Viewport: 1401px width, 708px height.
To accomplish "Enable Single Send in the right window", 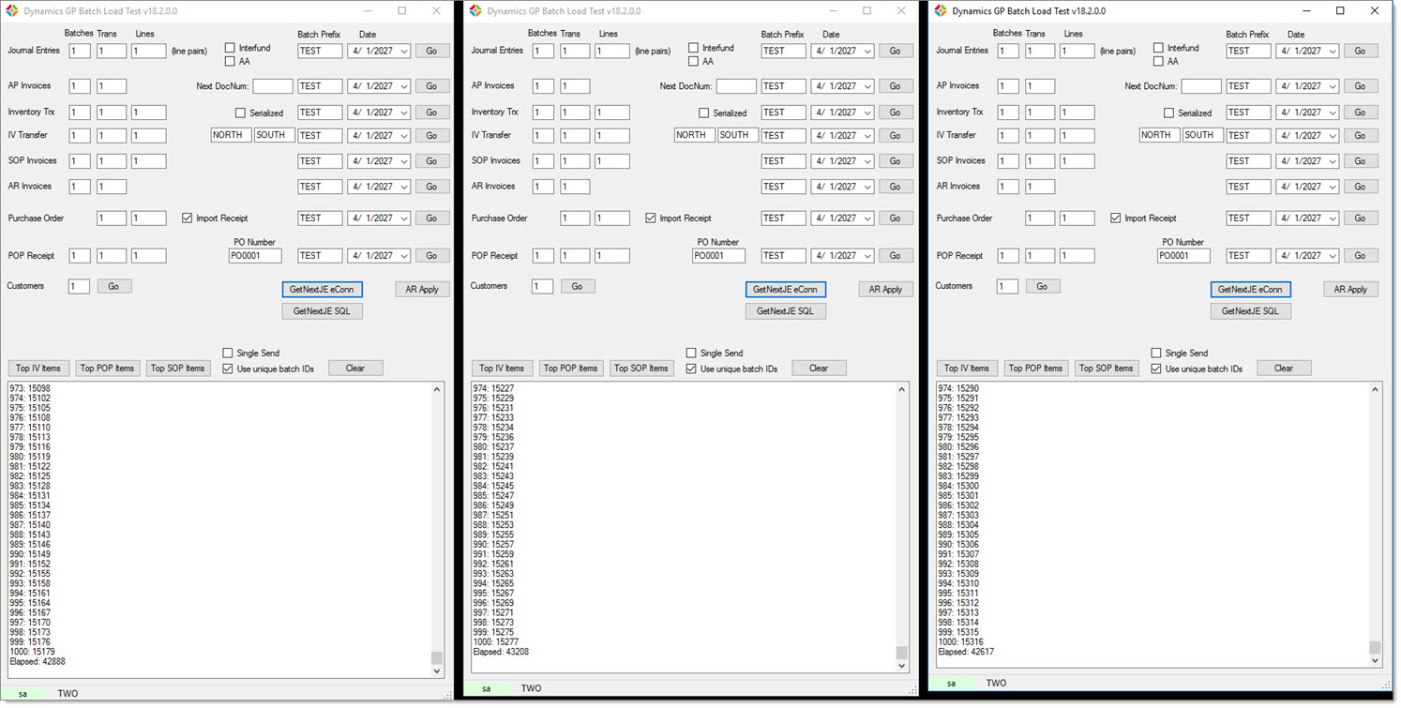I will (x=1157, y=353).
